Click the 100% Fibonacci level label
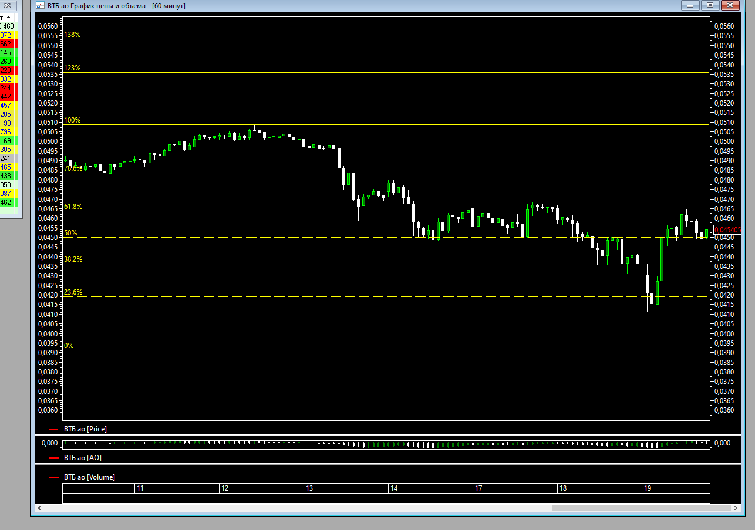Screen dimensions: 755x530 [72, 120]
